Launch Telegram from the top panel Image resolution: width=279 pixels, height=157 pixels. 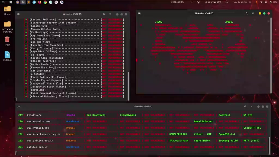[x=34, y=2]
